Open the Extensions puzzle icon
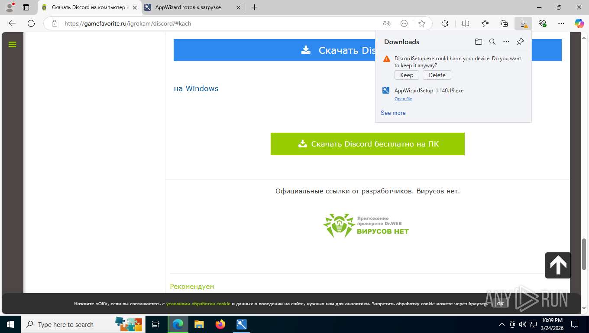589x333 pixels. click(445, 23)
